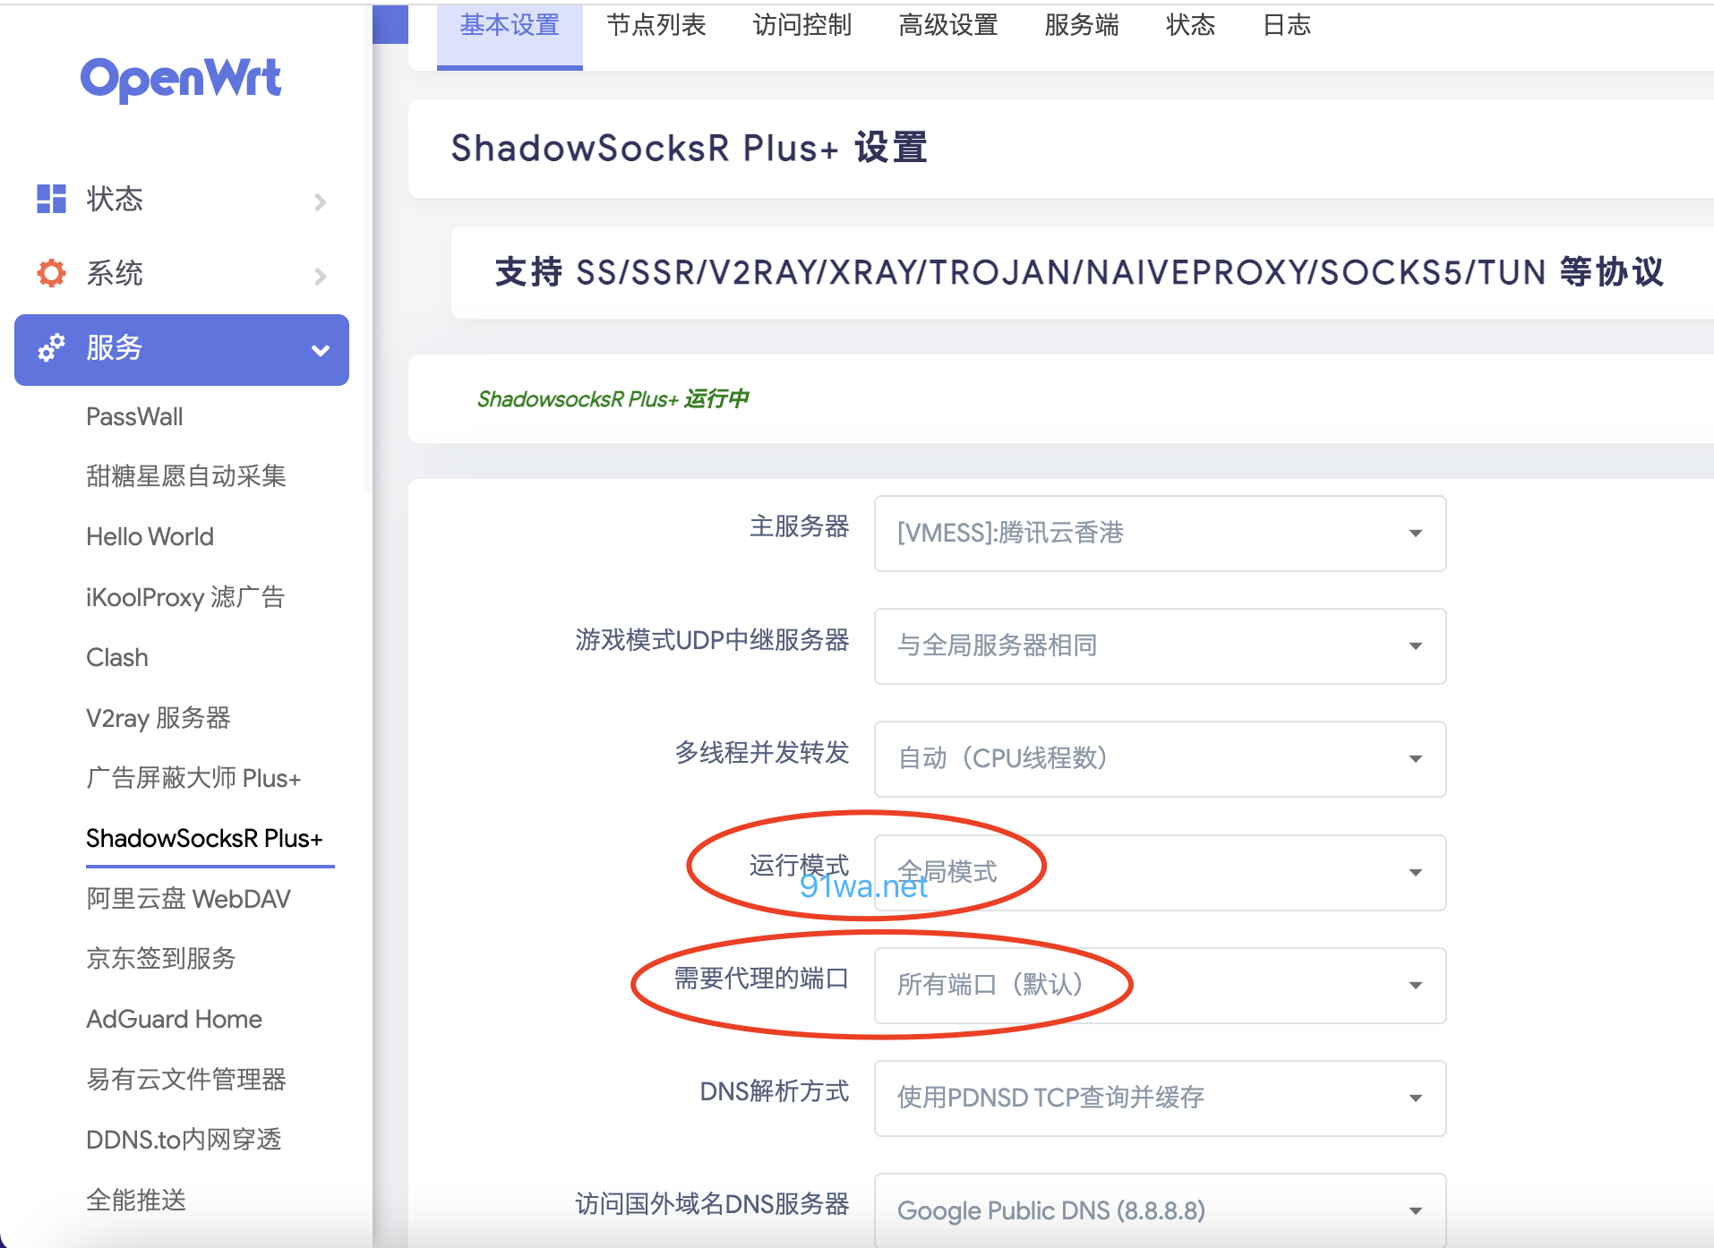Open the 需要代理的端口 dropdown
1714x1248 pixels.
1160,986
